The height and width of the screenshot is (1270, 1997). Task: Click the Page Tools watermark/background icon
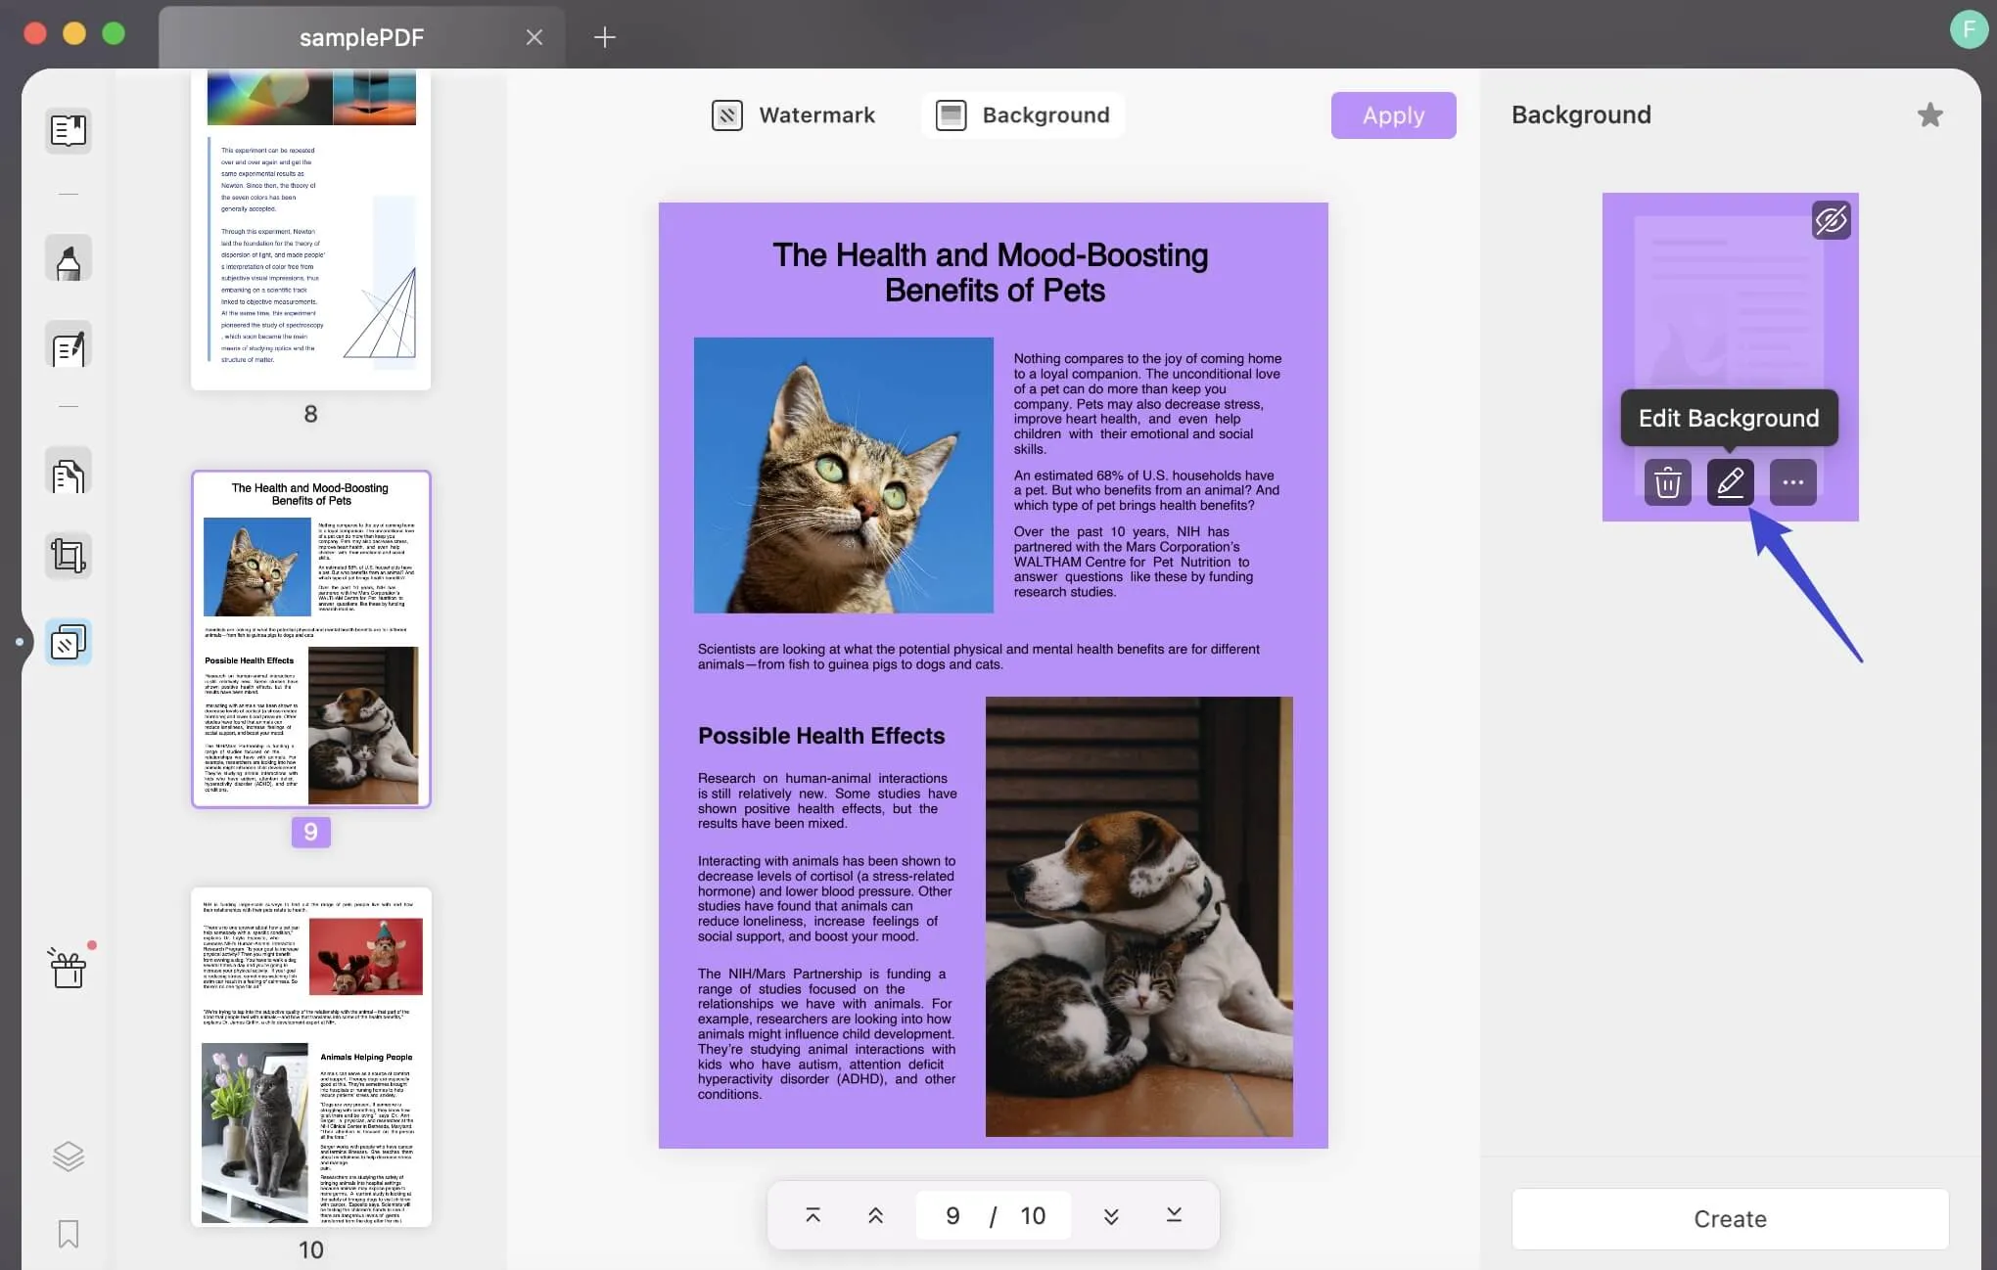click(x=69, y=643)
